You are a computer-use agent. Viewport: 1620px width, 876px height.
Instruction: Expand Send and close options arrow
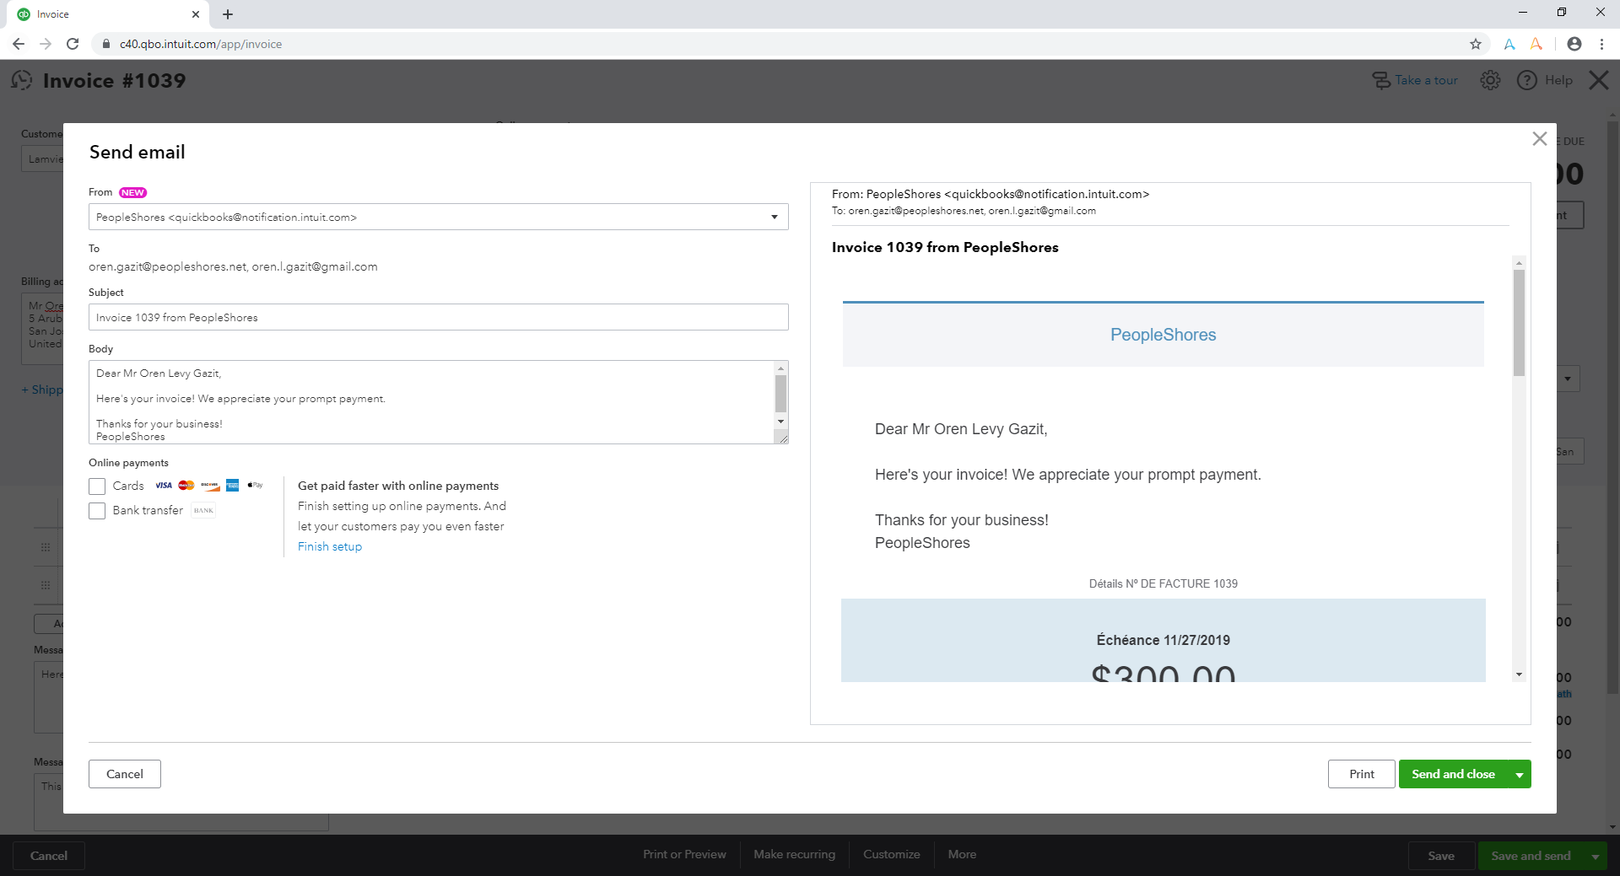pos(1520,774)
